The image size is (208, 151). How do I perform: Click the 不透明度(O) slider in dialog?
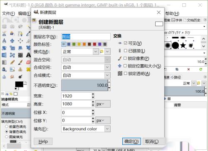pos(84,85)
